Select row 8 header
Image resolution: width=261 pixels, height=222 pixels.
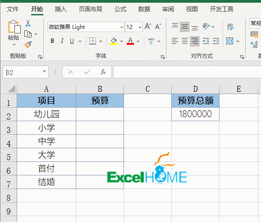pyautogui.click(x=9, y=196)
